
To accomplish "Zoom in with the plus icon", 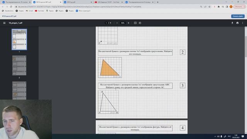I will [x=129, y=23].
